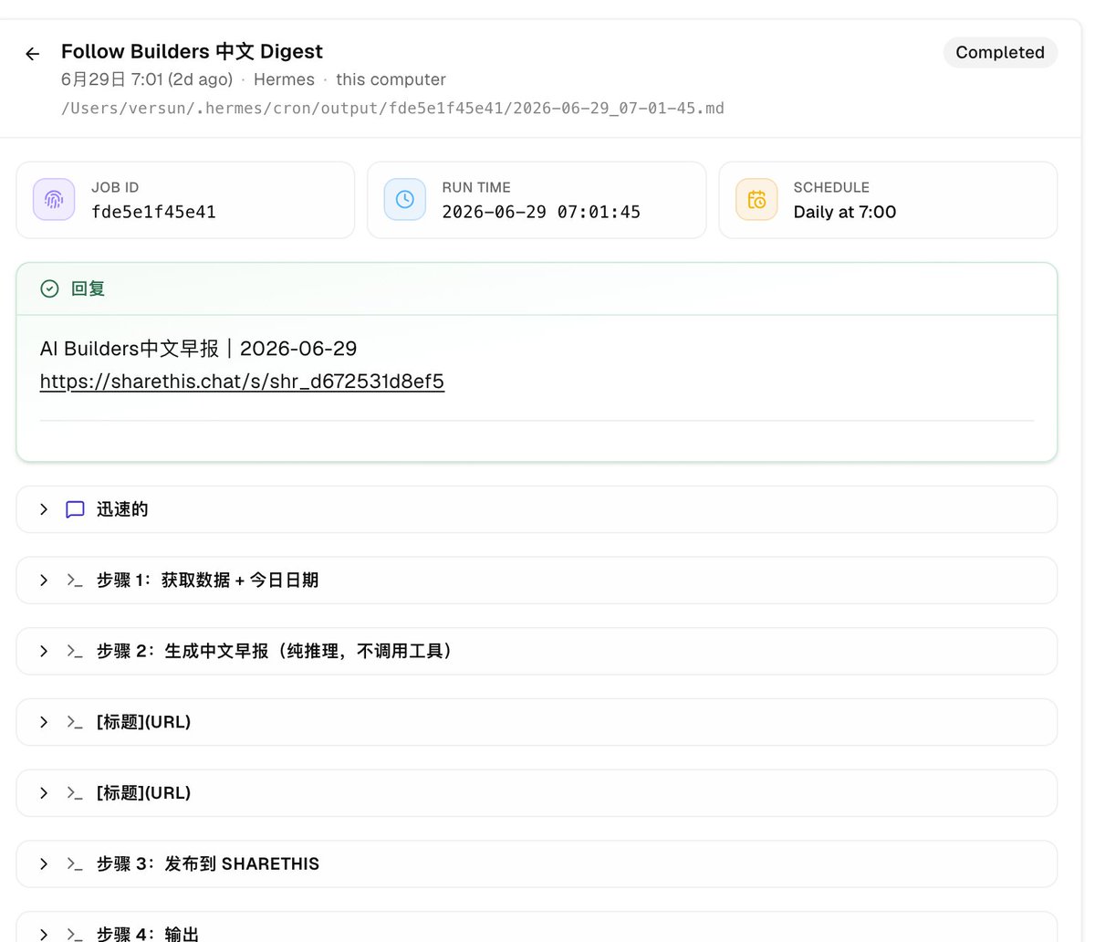Click the terminal icon beside 步骤 3
Screen dimensions: 1095x942
(76, 863)
